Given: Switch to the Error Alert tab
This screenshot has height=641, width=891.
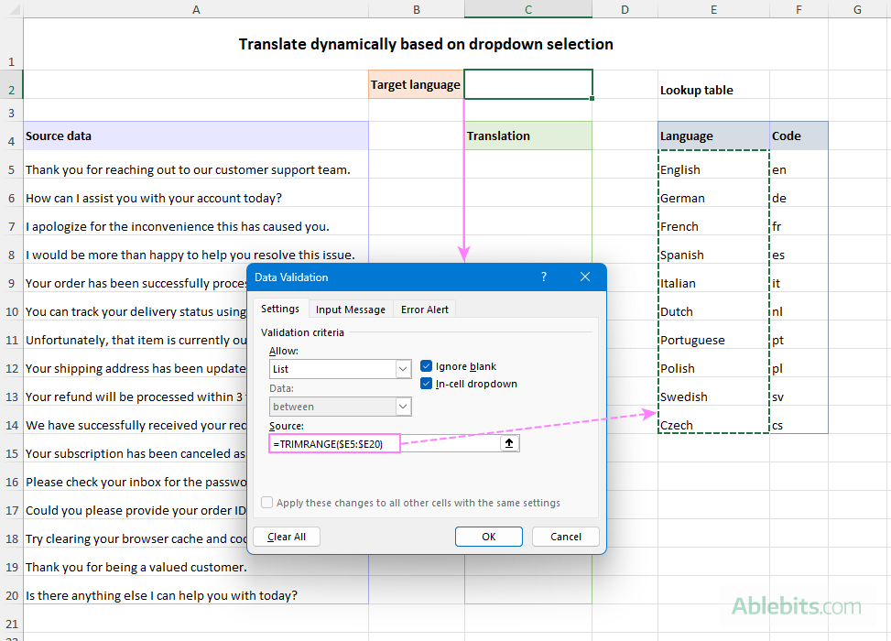Looking at the screenshot, I should pyautogui.click(x=425, y=310).
